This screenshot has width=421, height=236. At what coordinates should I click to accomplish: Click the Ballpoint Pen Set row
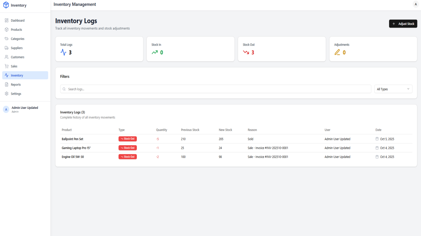coord(236,139)
